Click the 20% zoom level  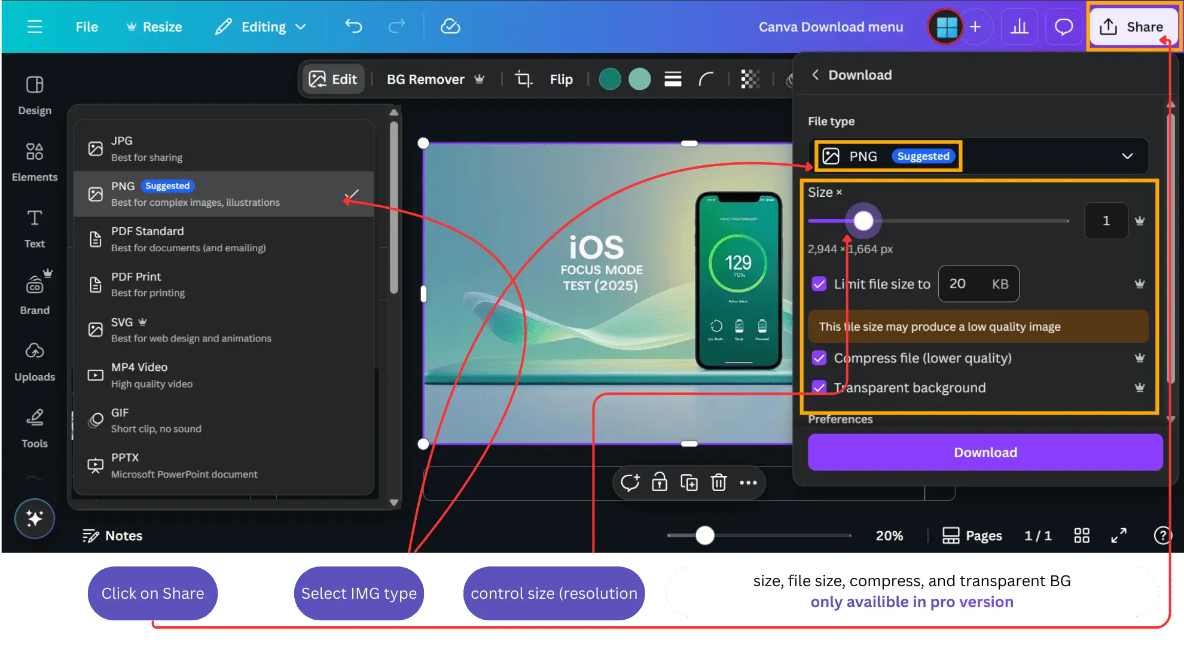coord(889,535)
